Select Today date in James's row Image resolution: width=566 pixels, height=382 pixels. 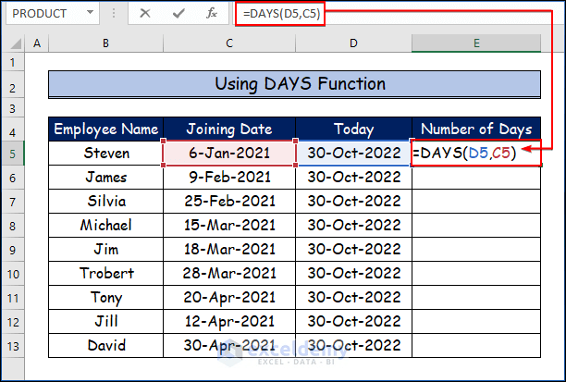pyautogui.click(x=353, y=178)
